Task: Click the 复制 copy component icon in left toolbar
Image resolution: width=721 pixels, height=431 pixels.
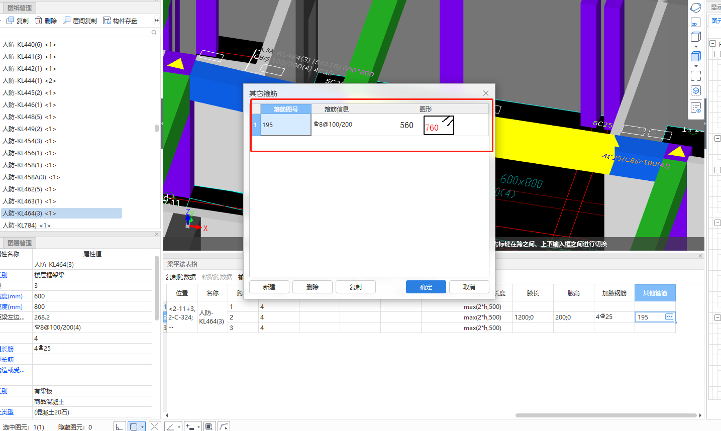Action: click(10, 21)
